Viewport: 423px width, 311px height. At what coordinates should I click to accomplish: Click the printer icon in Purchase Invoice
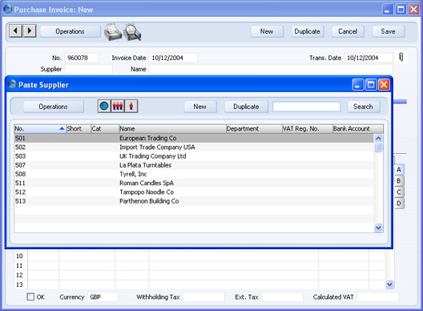[113, 32]
